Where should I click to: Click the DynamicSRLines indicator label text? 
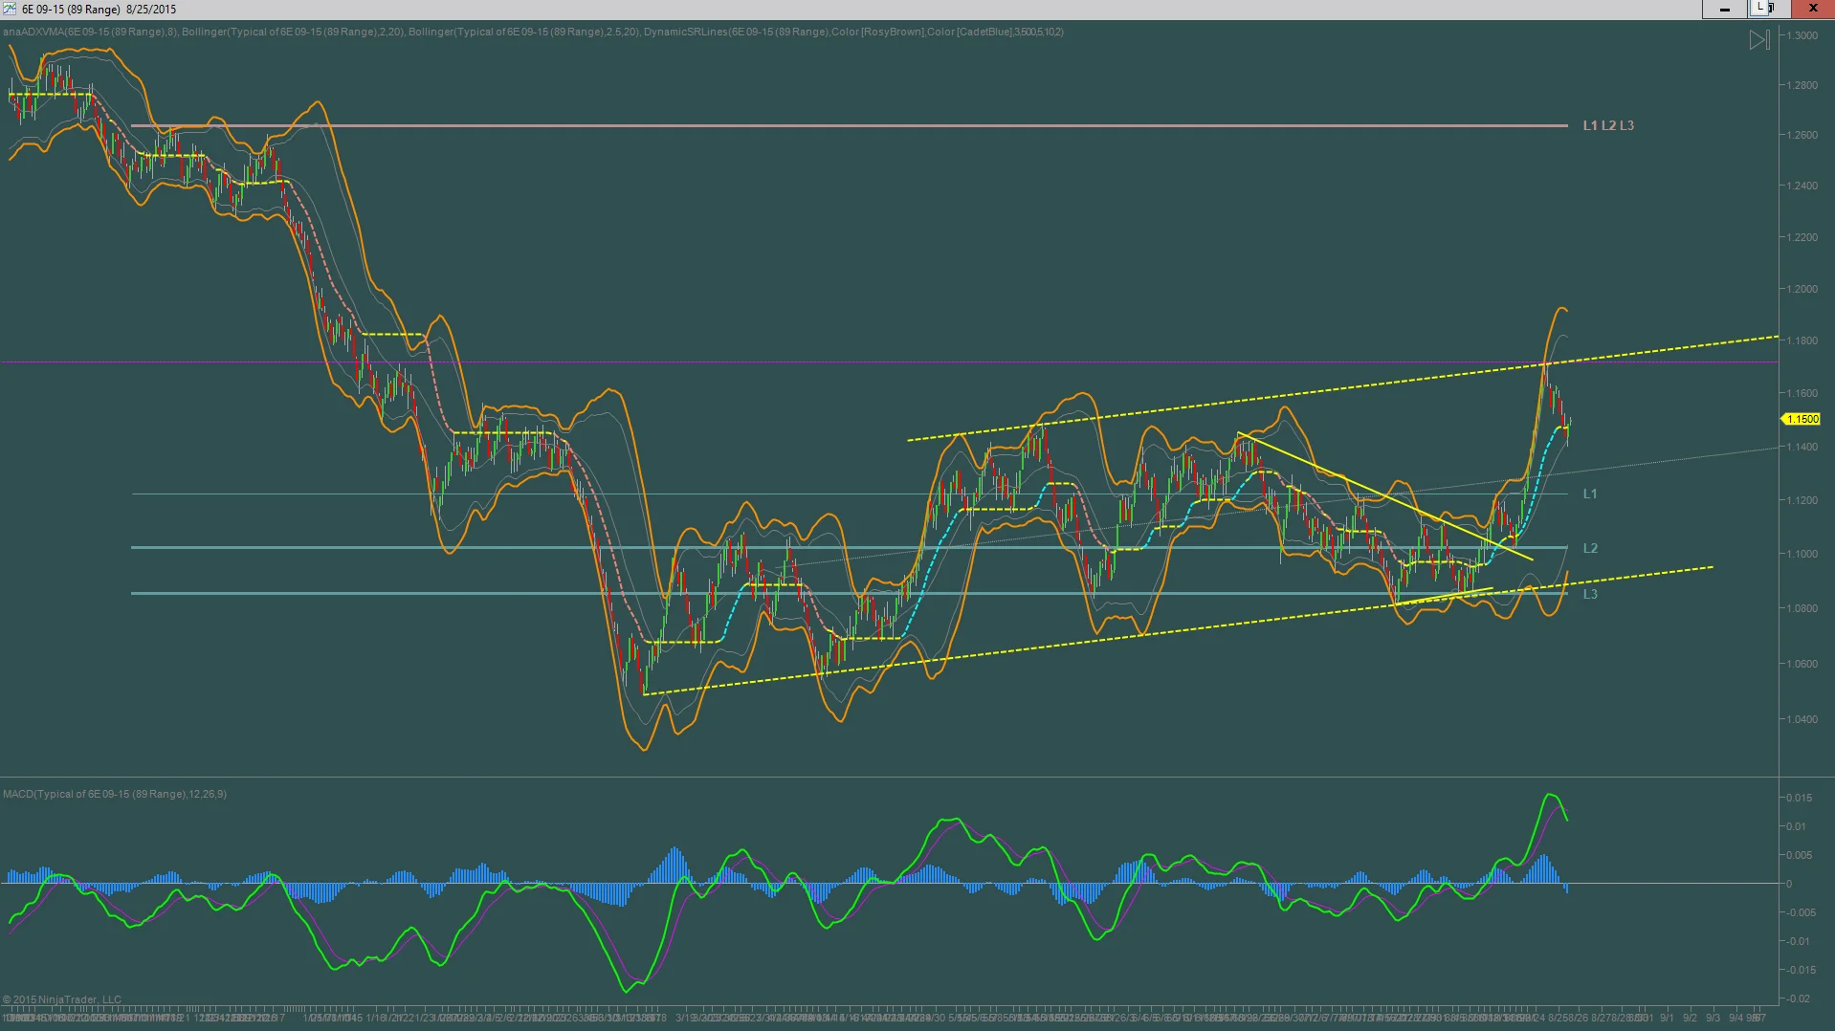point(853,32)
